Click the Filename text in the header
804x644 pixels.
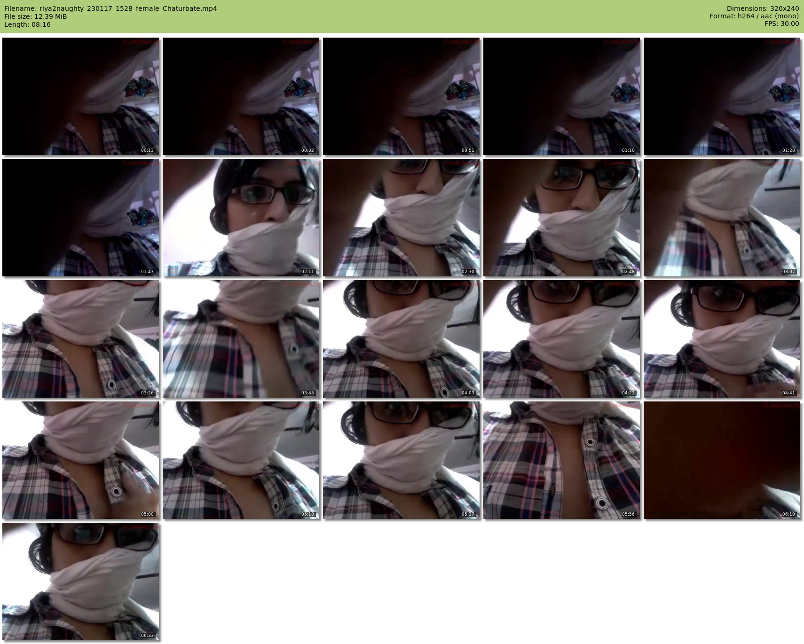point(110,8)
